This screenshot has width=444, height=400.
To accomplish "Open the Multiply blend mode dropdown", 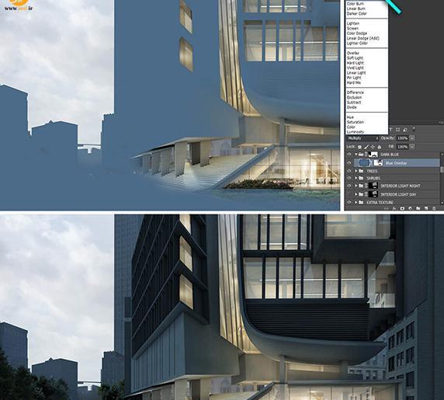I will click(362, 138).
